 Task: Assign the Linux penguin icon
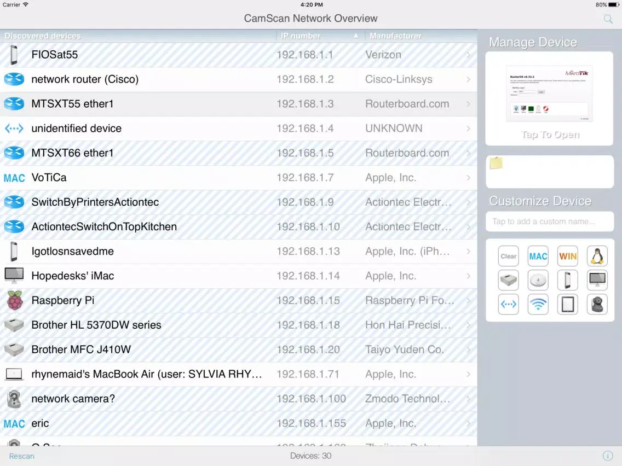coord(597,256)
